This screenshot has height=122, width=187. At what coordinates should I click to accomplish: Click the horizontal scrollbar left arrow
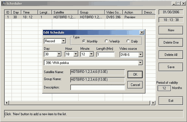(x=7, y=103)
